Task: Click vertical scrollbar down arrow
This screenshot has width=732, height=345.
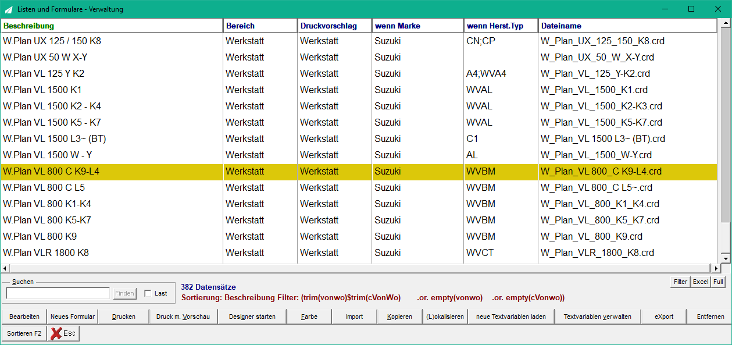Action: 725,258
